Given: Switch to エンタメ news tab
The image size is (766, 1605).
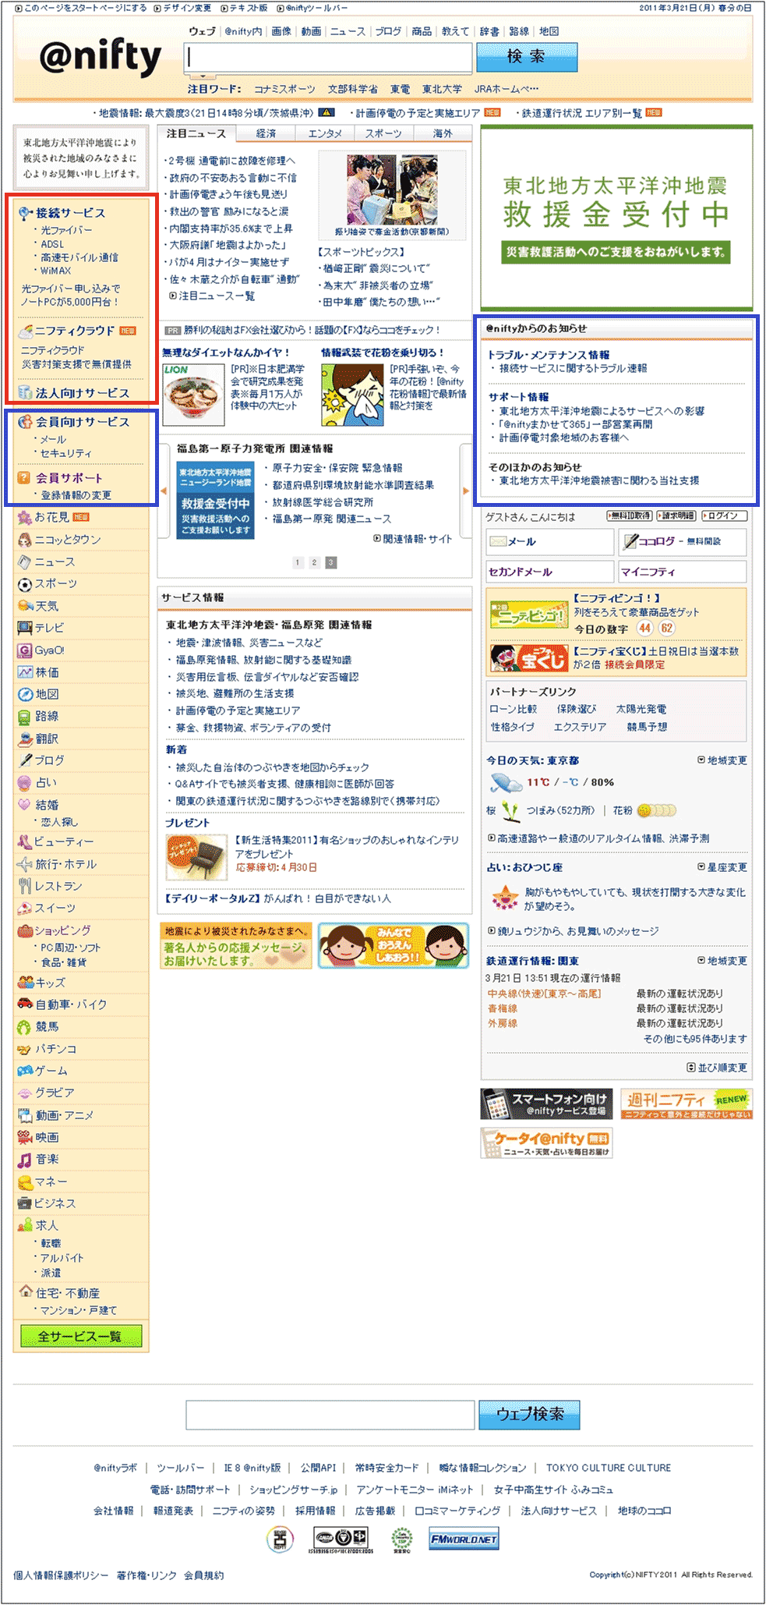Looking at the screenshot, I should click(325, 134).
